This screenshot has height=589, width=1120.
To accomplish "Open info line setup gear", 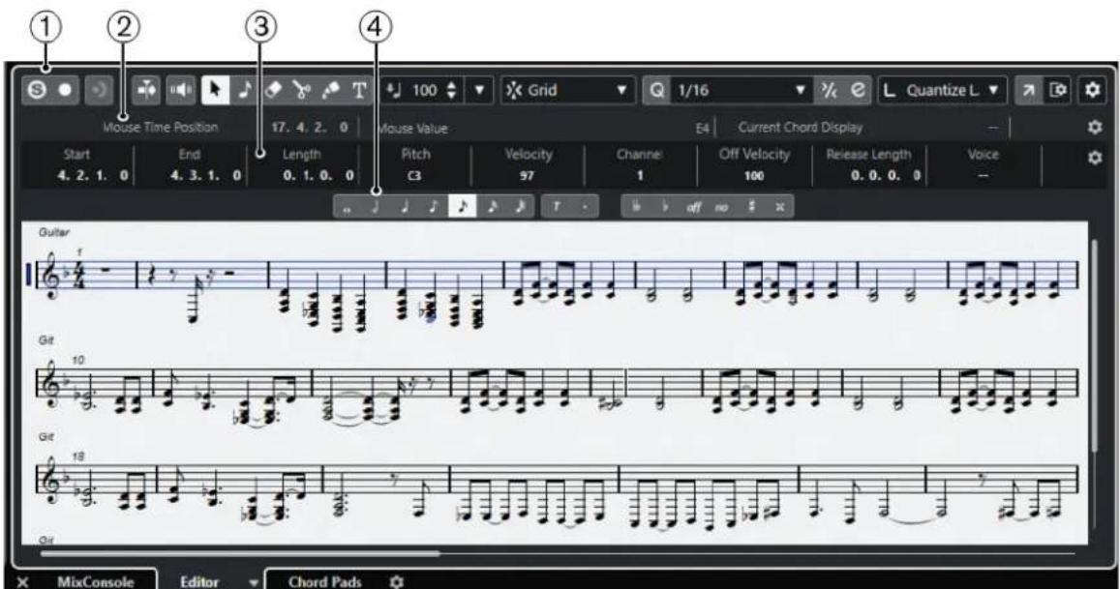I will pyautogui.click(x=1094, y=157).
